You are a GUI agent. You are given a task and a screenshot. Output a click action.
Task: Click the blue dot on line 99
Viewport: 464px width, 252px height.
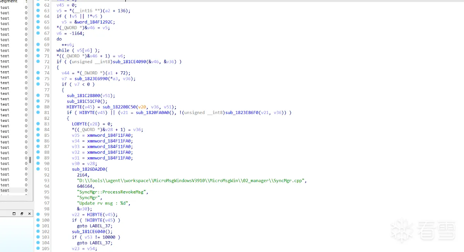[38, 214]
